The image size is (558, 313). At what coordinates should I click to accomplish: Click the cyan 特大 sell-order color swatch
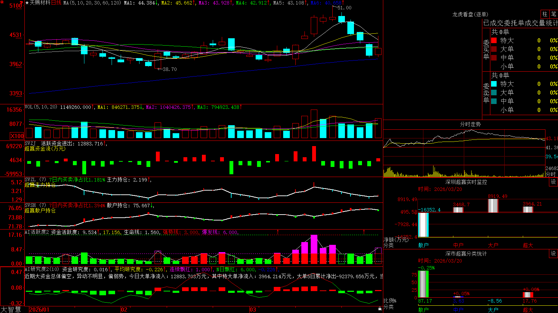(494, 84)
